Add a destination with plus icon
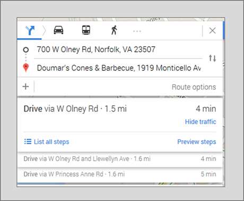The image size is (244, 201). pyautogui.click(x=25, y=87)
